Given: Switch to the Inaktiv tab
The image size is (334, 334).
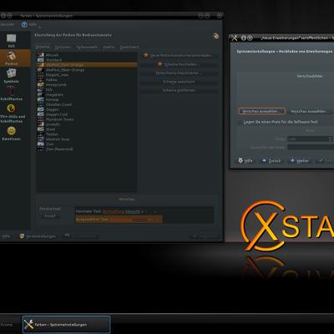Looking at the screenshot, I should coord(109,47).
